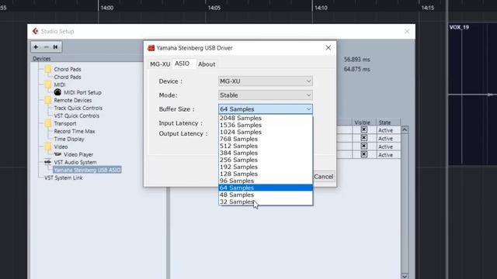Open the Device dropdown showing MG-XU
497x279 pixels.
[x=266, y=81]
